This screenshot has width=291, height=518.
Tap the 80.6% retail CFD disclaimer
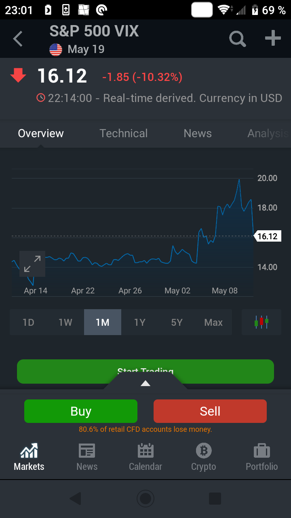point(145,429)
